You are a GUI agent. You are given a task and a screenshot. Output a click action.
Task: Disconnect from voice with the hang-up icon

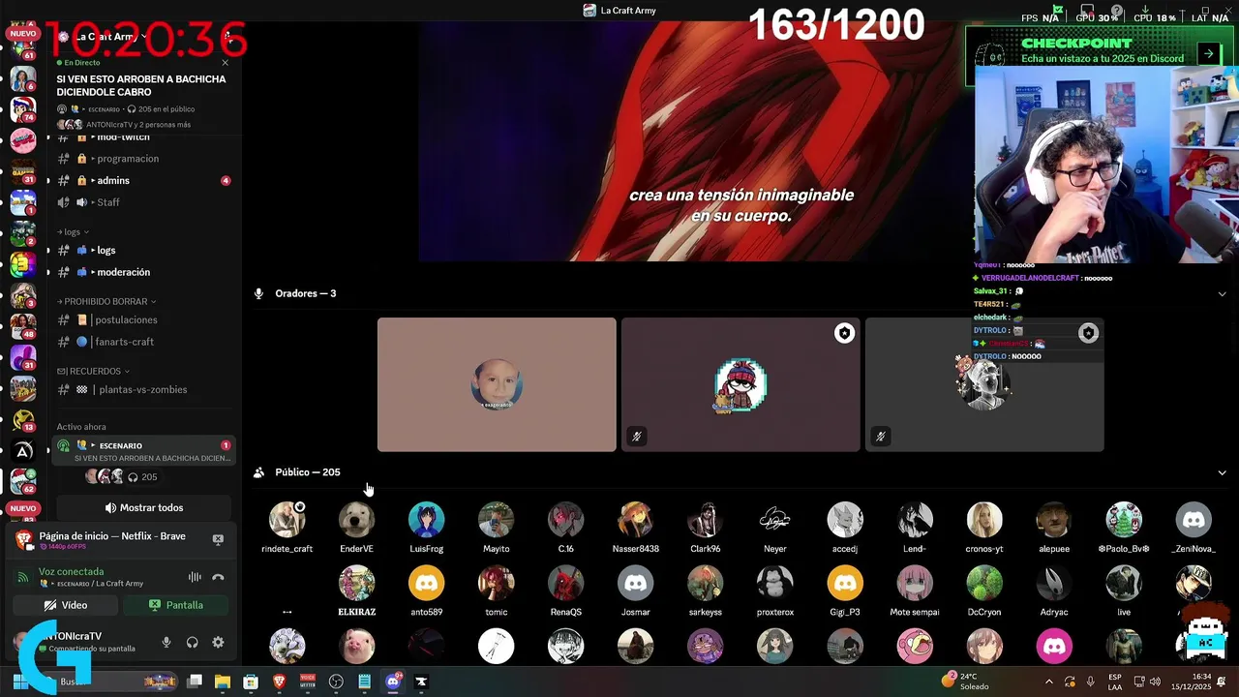218,577
